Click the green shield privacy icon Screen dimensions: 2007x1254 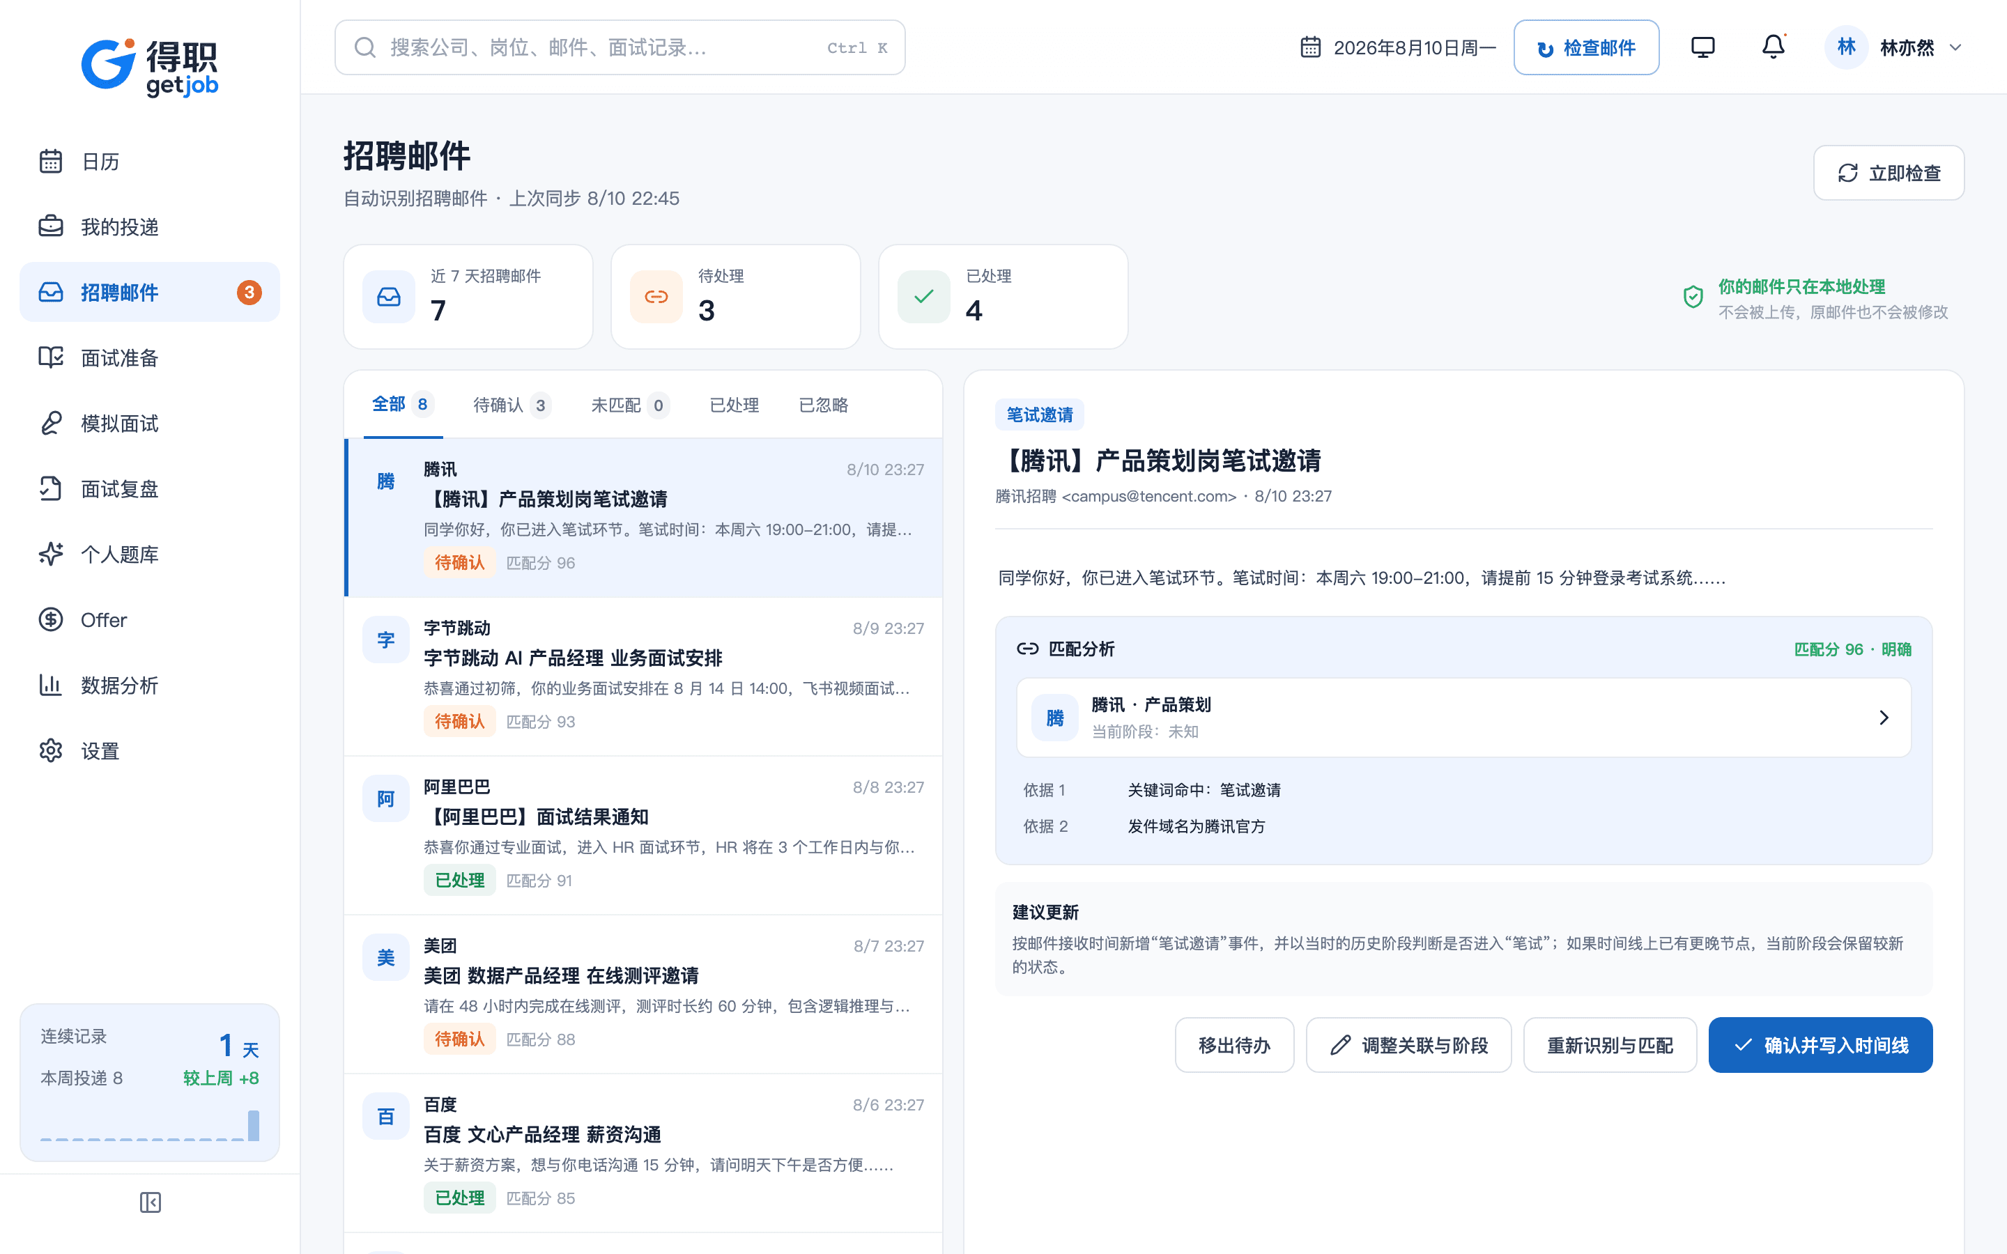1693,297
